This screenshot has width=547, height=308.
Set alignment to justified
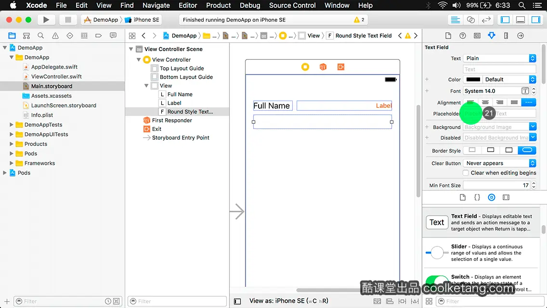514,102
